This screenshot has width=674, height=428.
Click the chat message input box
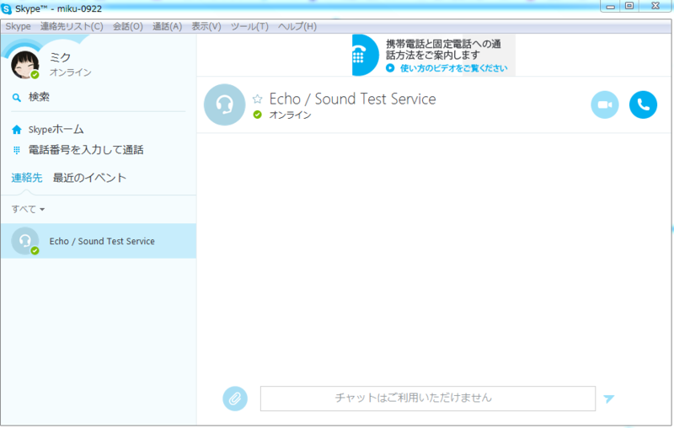428,399
